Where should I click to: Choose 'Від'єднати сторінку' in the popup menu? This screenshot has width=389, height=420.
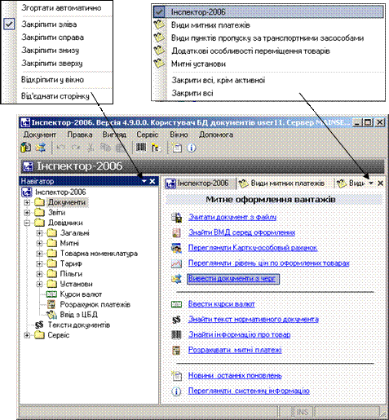click(55, 96)
